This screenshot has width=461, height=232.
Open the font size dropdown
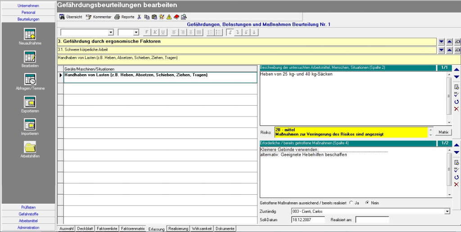(x=136, y=32)
